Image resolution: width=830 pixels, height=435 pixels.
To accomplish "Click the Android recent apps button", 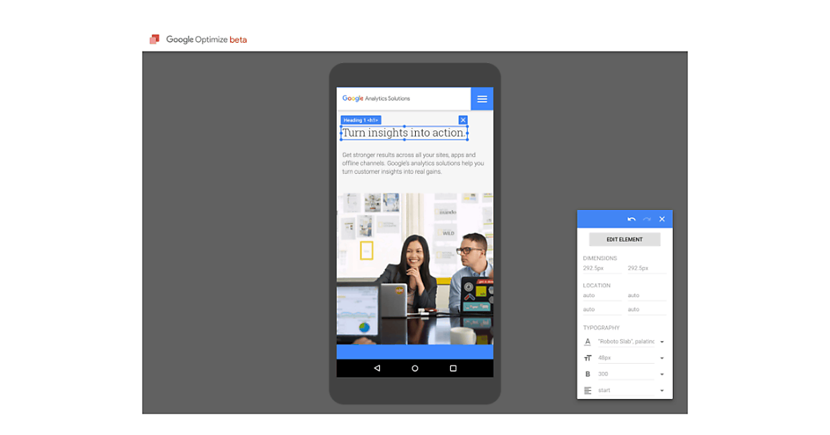I will point(453,368).
